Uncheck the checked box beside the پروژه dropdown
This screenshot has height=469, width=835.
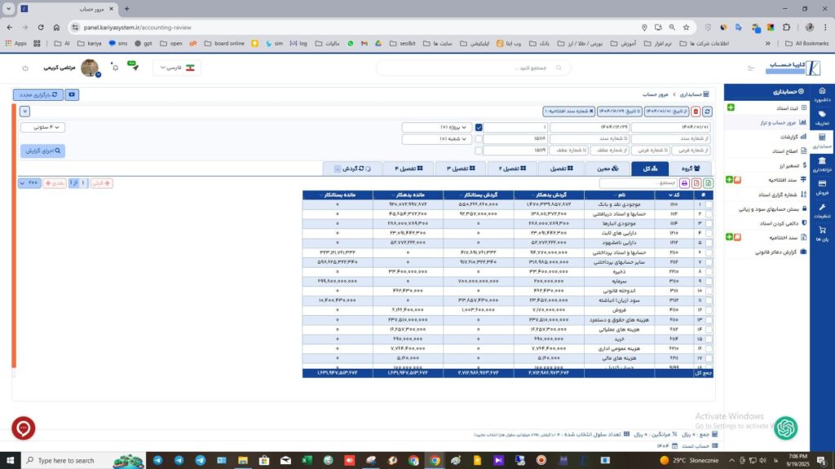tap(479, 127)
